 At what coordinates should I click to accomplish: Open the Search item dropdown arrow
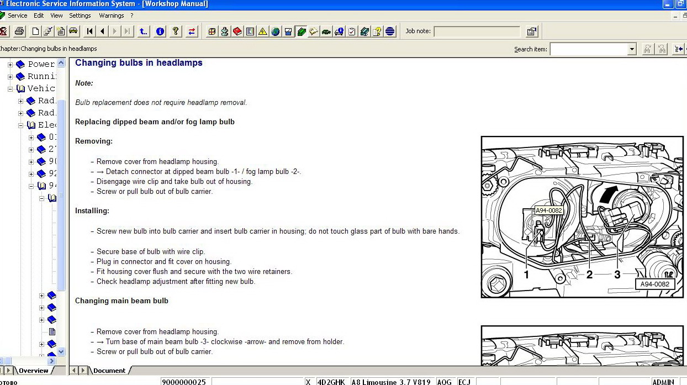[x=632, y=50]
